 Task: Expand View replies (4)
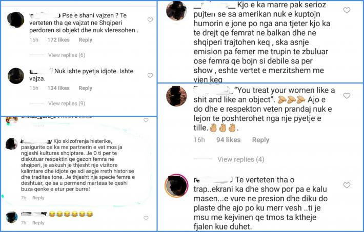241,159
